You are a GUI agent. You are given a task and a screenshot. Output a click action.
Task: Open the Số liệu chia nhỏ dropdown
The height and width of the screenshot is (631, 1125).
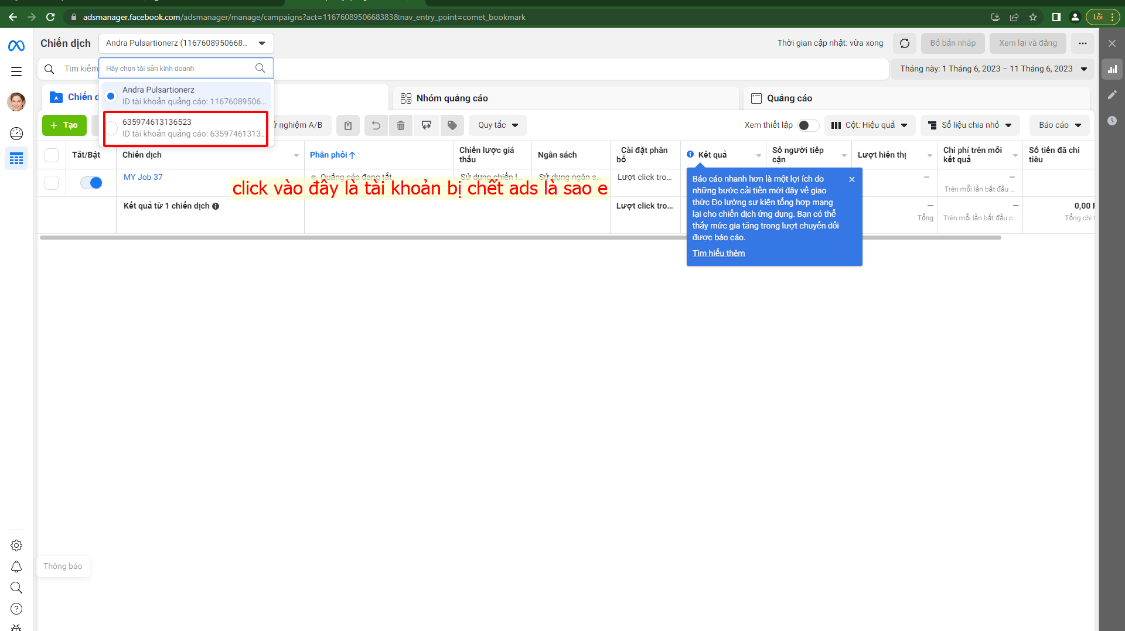[x=970, y=125]
